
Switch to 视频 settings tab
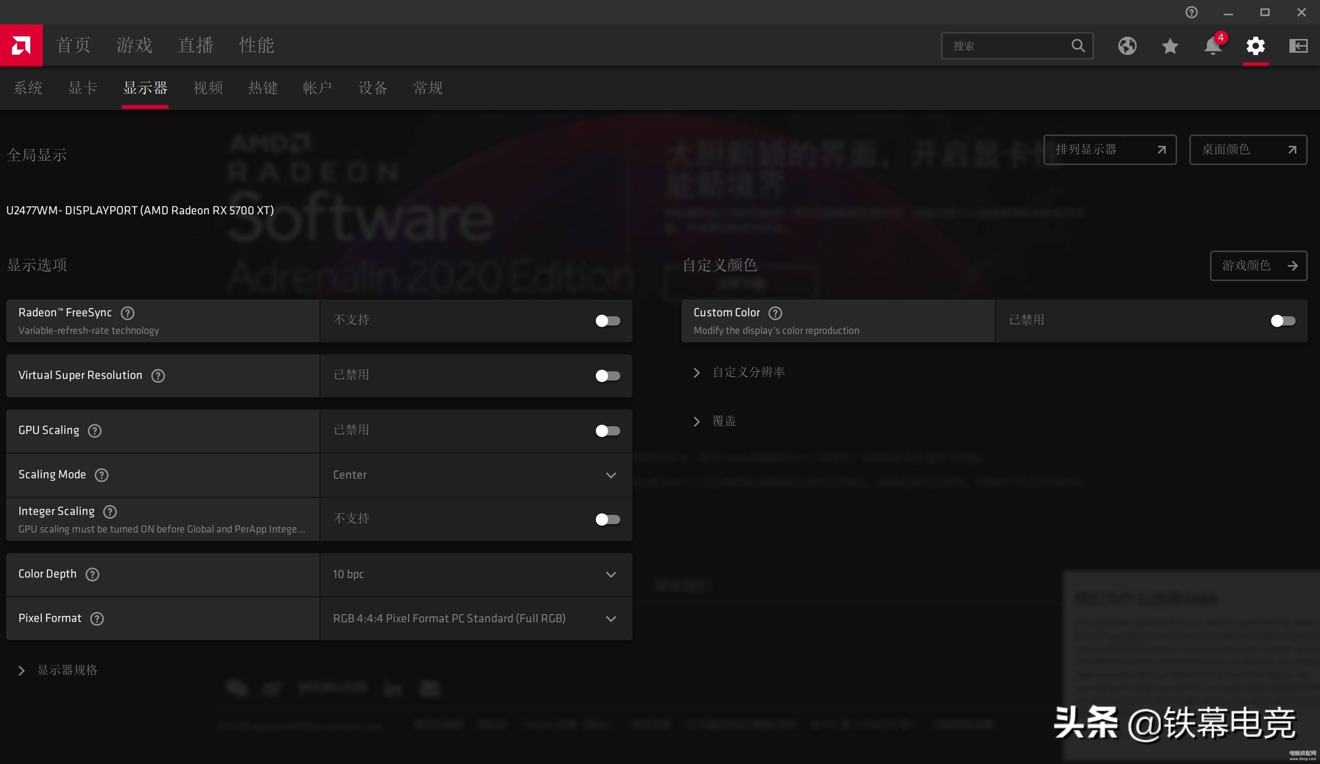[208, 87]
